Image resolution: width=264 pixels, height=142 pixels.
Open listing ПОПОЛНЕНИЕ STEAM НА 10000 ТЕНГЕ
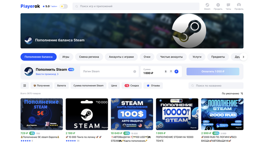[175, 139]
